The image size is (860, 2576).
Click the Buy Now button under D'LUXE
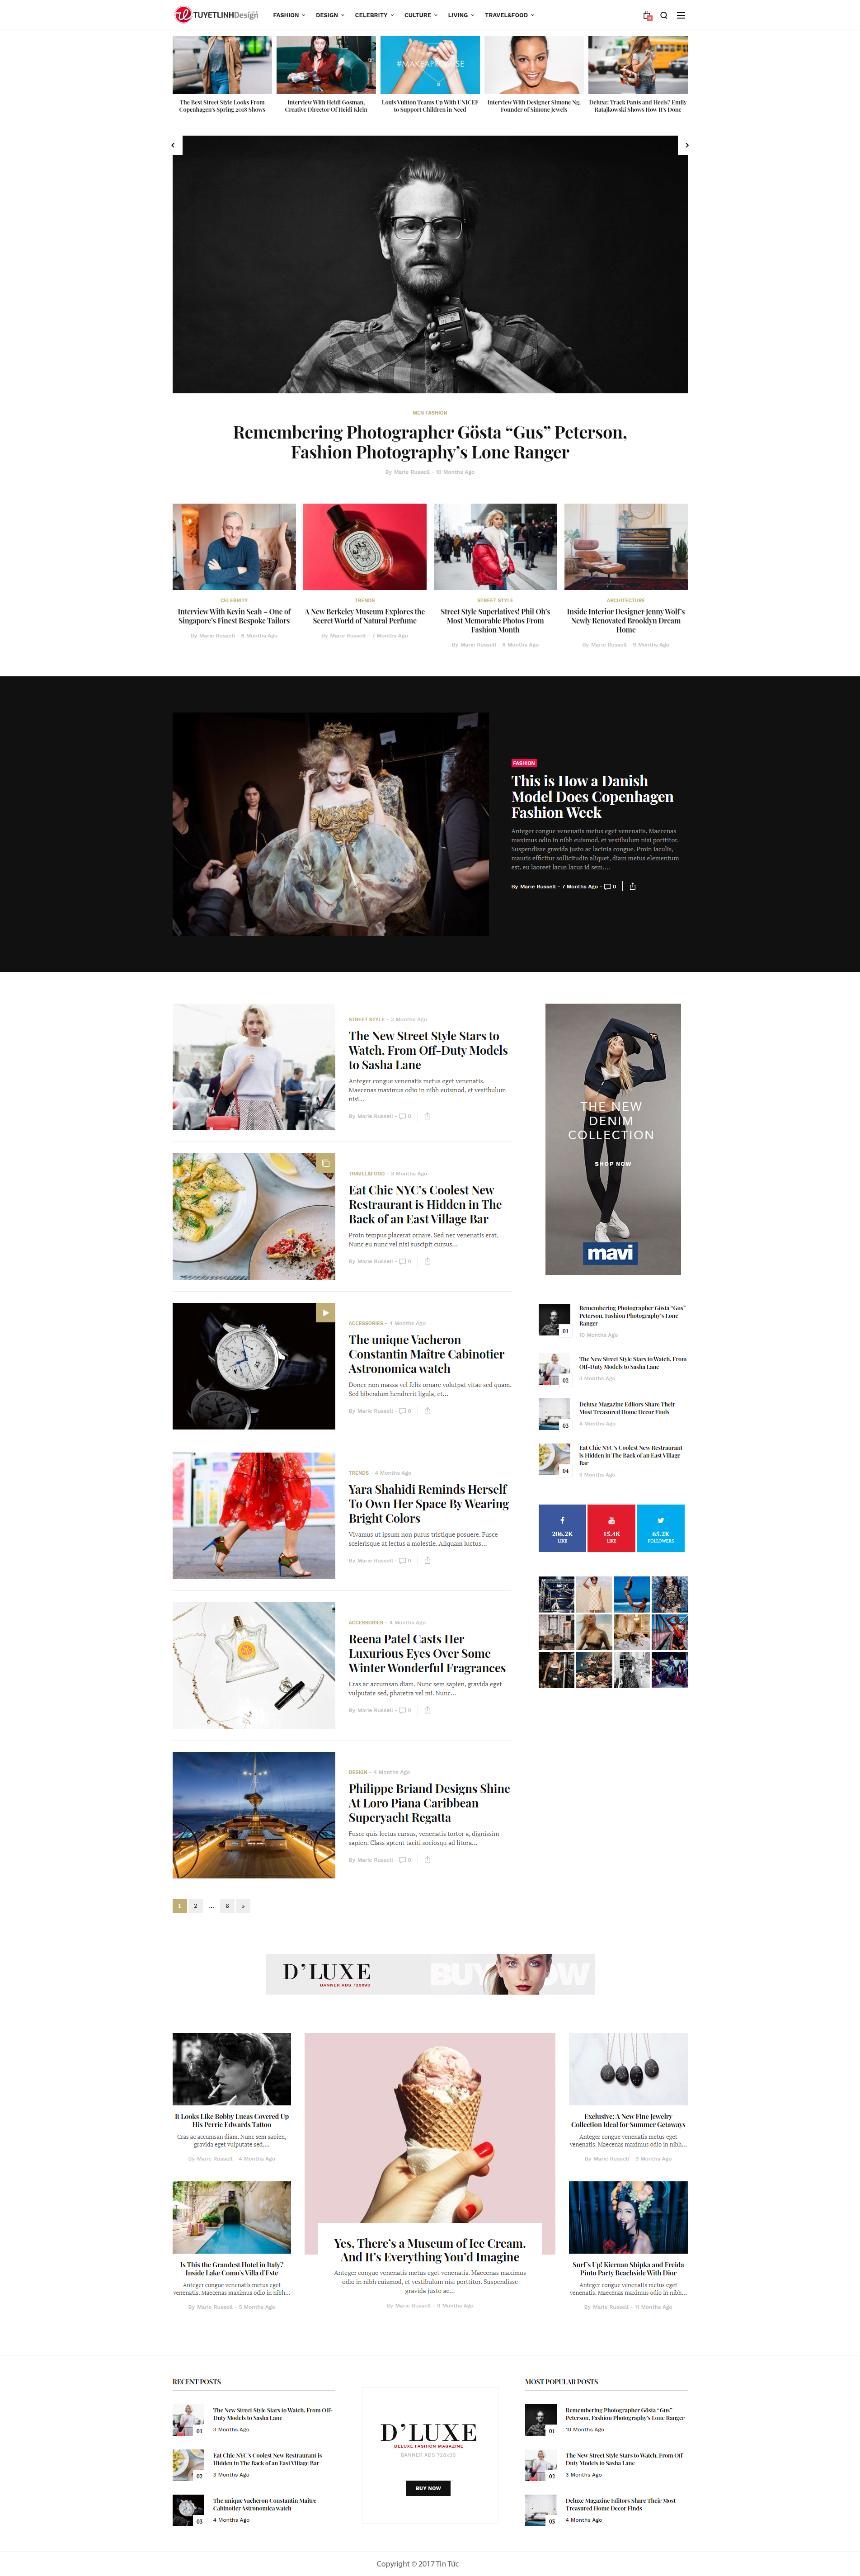[x=428, y=2488]
